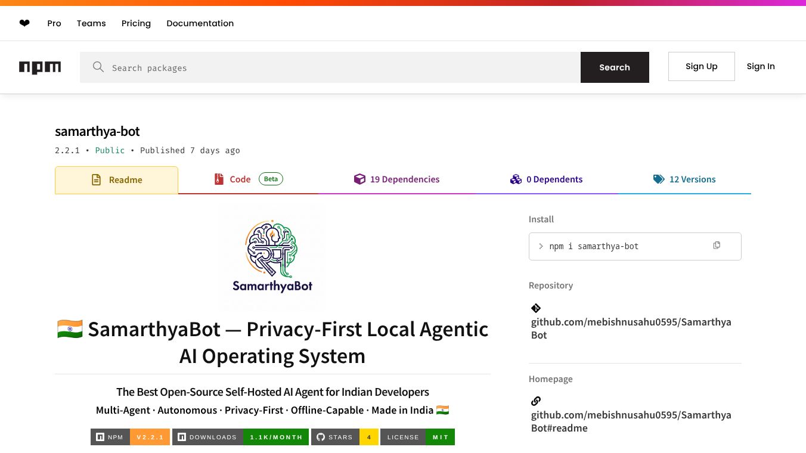Click the GitHub stars badge
Viewport: 806px width, 453px height.
[x=345, y=437]
